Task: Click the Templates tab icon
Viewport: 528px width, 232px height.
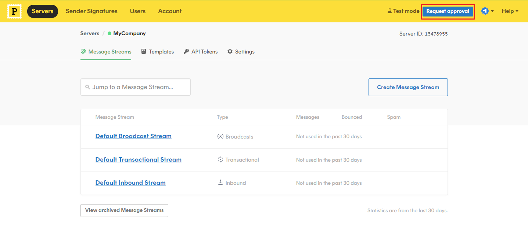Action: (144, 51)
